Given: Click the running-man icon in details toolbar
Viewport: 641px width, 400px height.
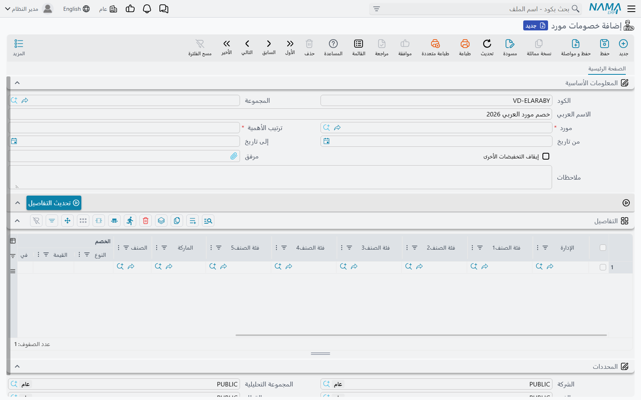Looking at the screenshot, I should 130,221.
